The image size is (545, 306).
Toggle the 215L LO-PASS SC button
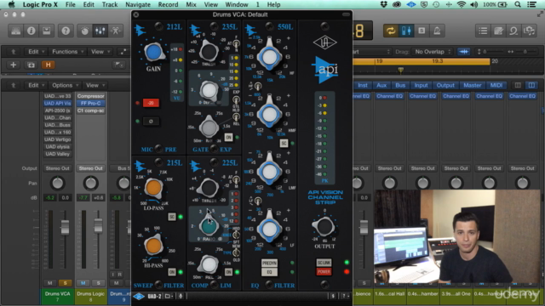[x=172, y=217]
